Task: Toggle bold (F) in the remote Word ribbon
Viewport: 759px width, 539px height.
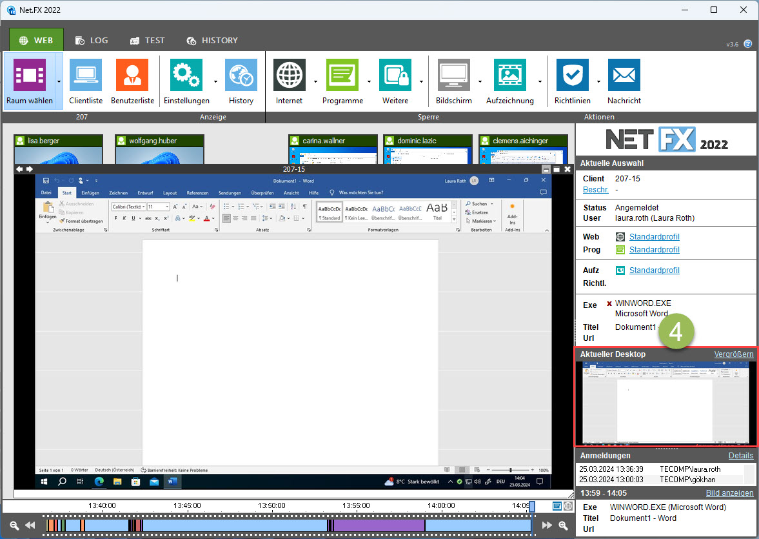Action: [115, 218]
